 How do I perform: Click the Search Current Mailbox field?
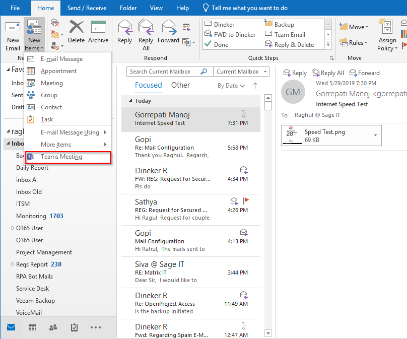tap(165, 72)
